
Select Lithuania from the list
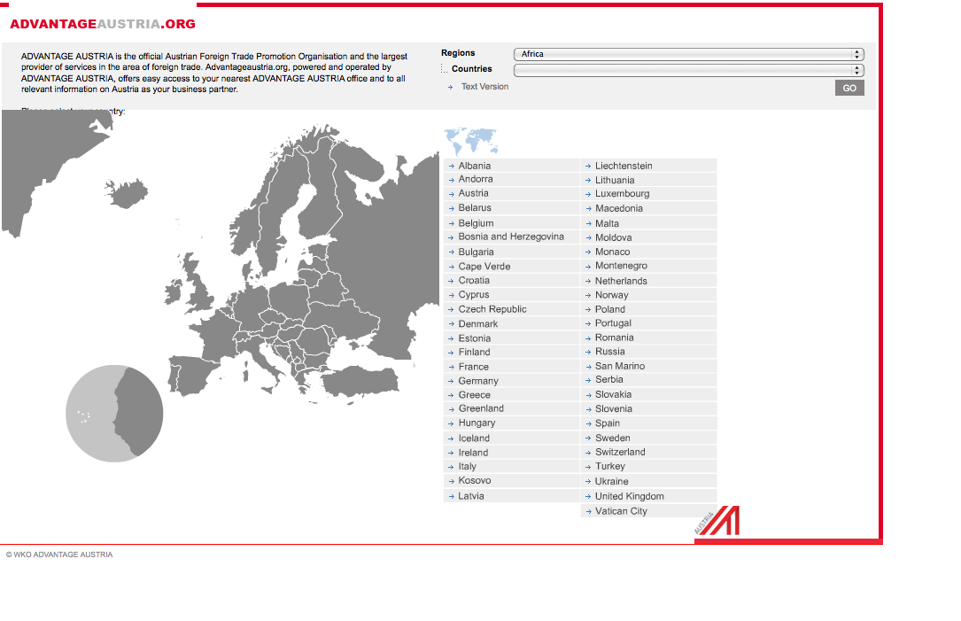coord(615,180)
